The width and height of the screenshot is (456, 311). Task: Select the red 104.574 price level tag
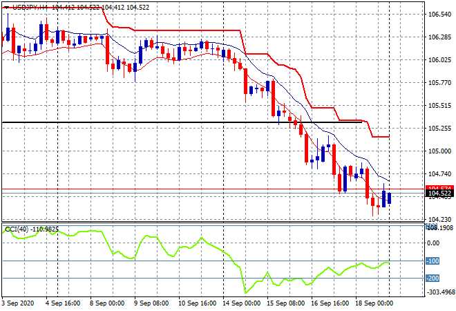click(439, 188)
